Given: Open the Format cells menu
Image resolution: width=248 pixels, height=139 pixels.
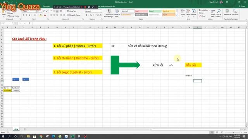Looking at the screenshot, I should coord(194,13).
